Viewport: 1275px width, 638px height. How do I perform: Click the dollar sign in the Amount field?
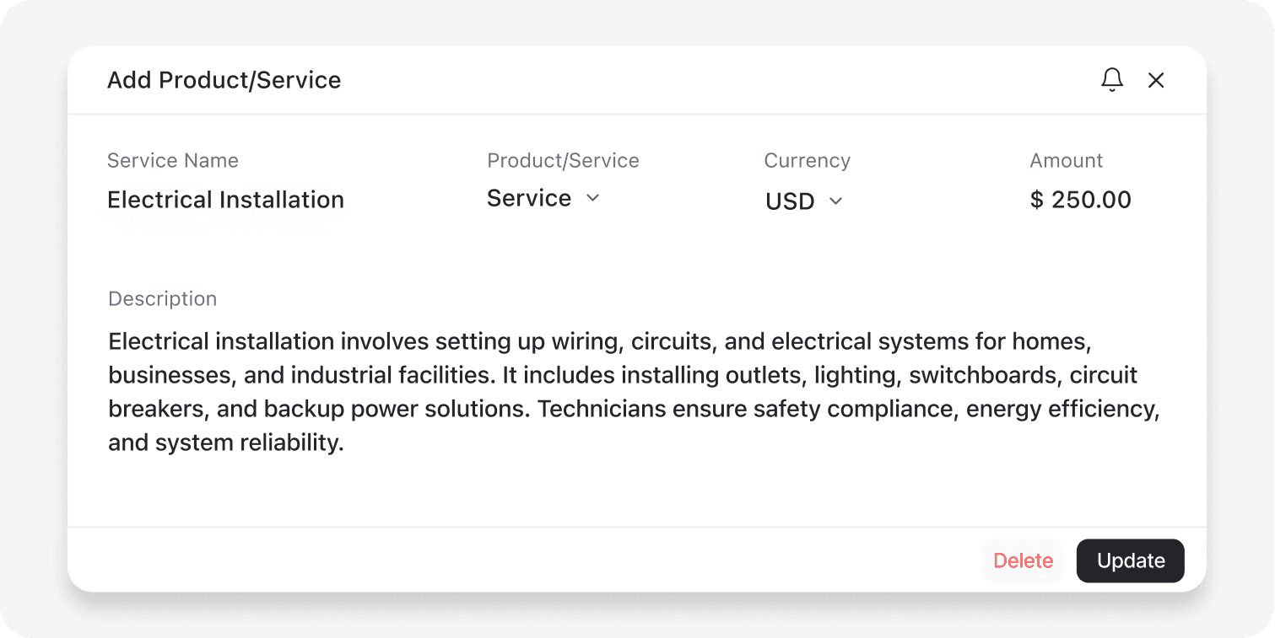pos(1035,200)
